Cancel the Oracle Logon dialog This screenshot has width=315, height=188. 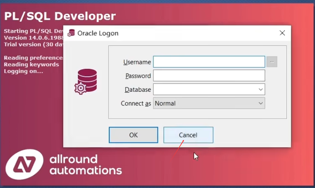tap(188, 135)
